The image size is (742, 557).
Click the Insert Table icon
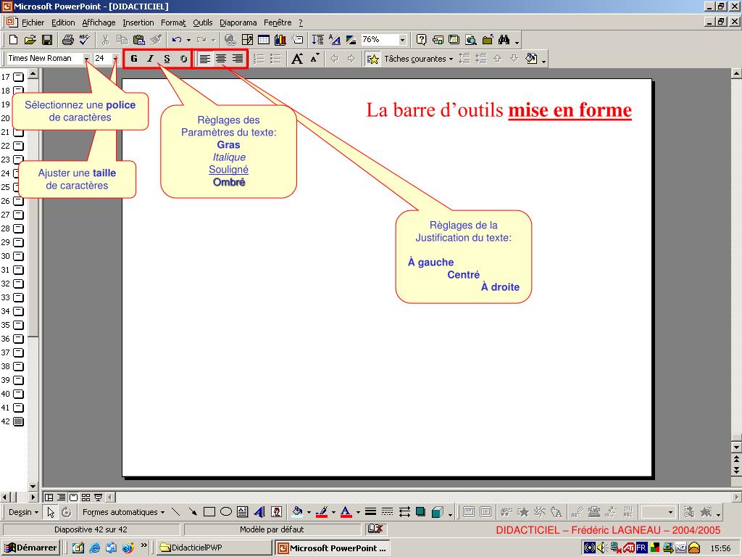264,40
